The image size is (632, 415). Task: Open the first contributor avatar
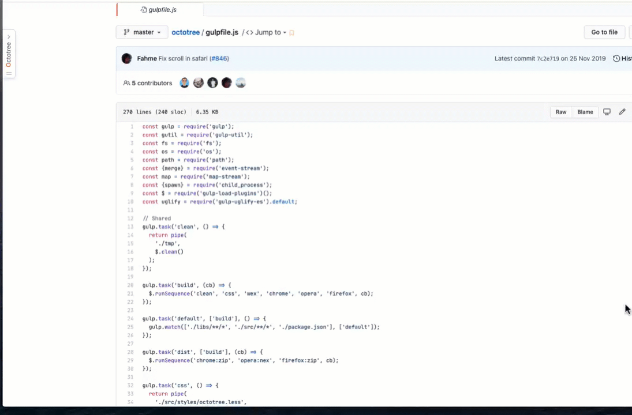click(184, 83)
